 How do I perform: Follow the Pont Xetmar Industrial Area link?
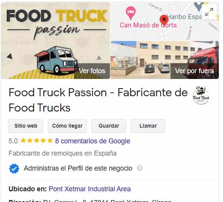[90, 189]
